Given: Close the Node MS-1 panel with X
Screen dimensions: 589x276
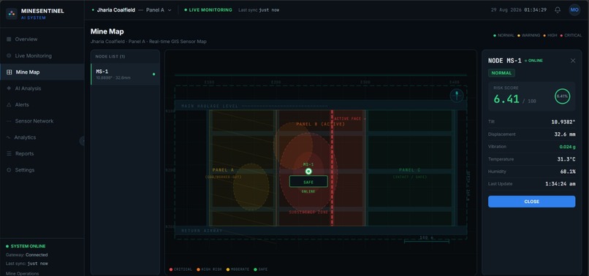Looking at the screenshot, I should [x=573, y=61].
